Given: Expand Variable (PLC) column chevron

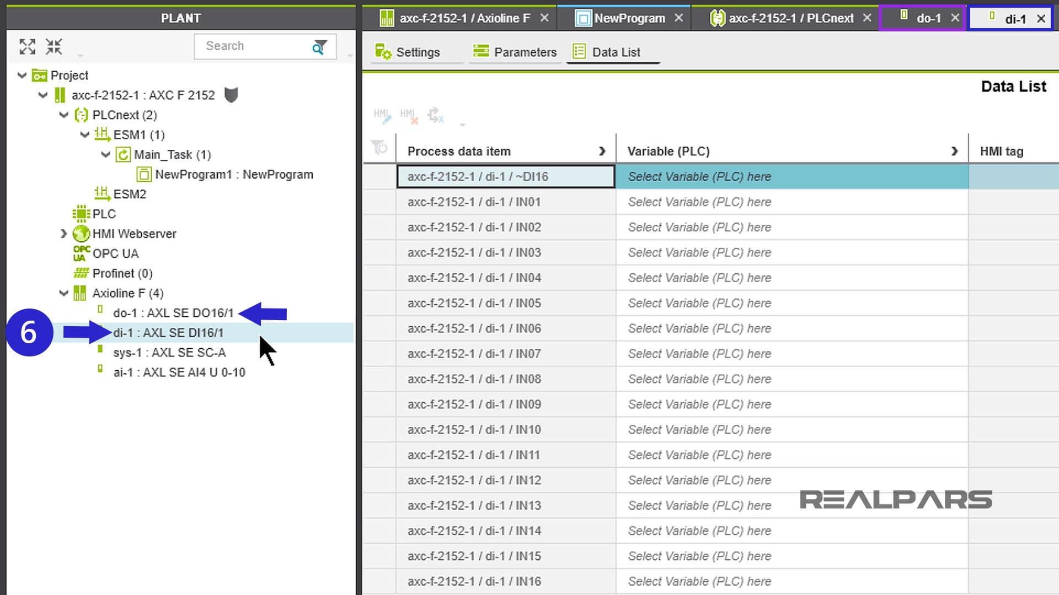Looking at the screenshot, I should click(954, 151).
